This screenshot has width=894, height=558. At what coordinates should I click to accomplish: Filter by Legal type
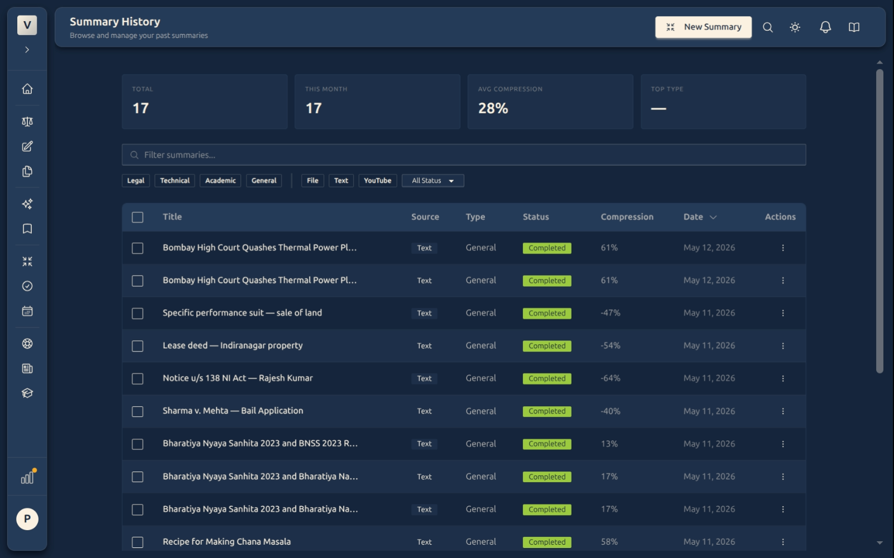coord(136,181)
